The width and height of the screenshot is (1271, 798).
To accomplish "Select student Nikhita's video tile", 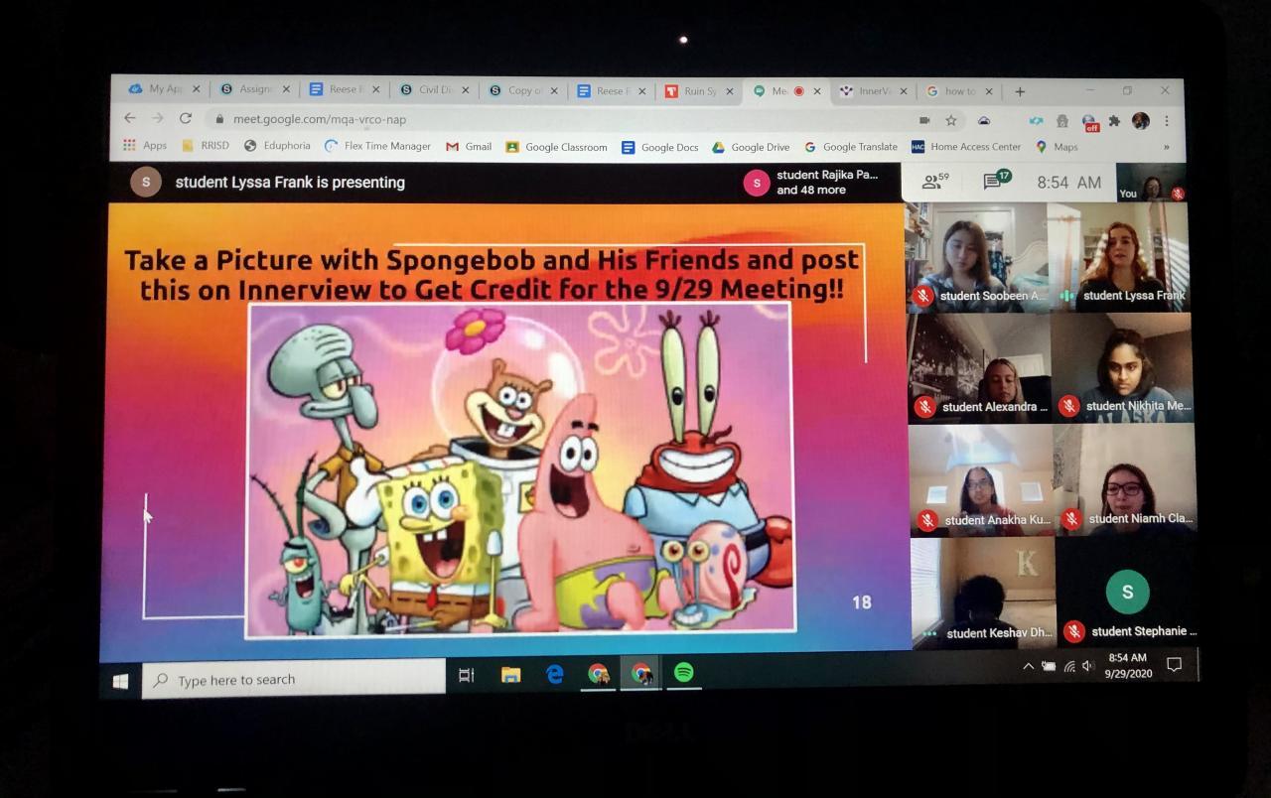I will click(x=1122, y=368).
